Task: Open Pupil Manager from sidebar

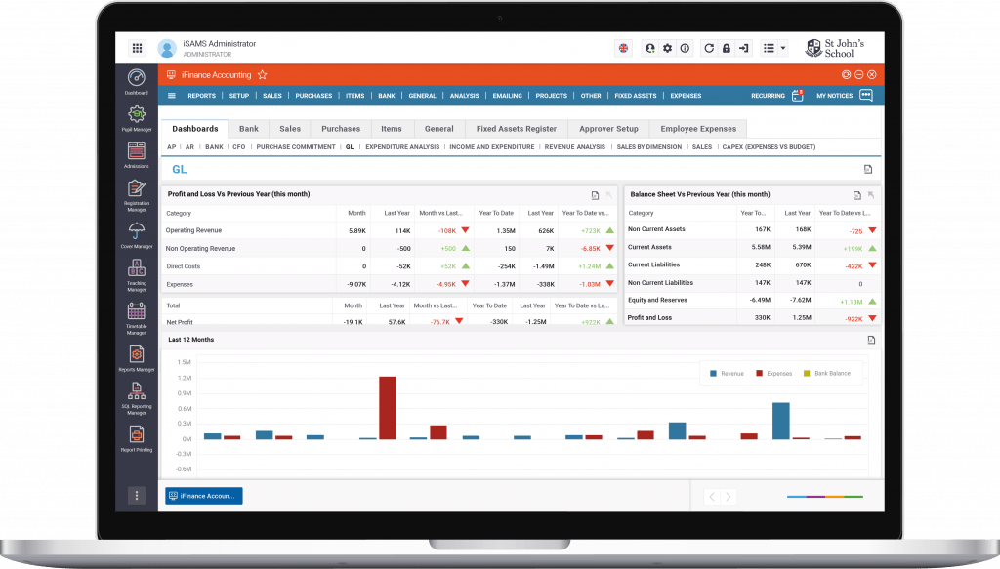Action: pos(137,118)
